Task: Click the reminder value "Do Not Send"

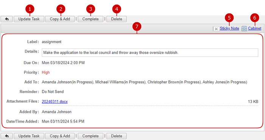Action: pyautogui.click(x=53, y=92)
